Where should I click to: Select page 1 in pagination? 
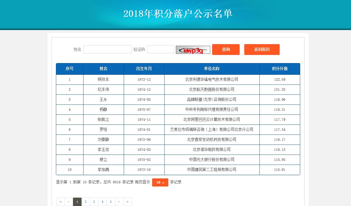tap(77, 202)
